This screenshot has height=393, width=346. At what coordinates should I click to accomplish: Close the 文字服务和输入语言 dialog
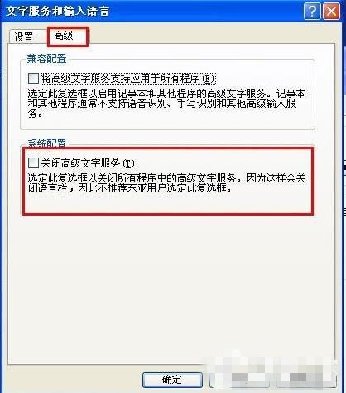pyautogui.click(x=331, y=12)
